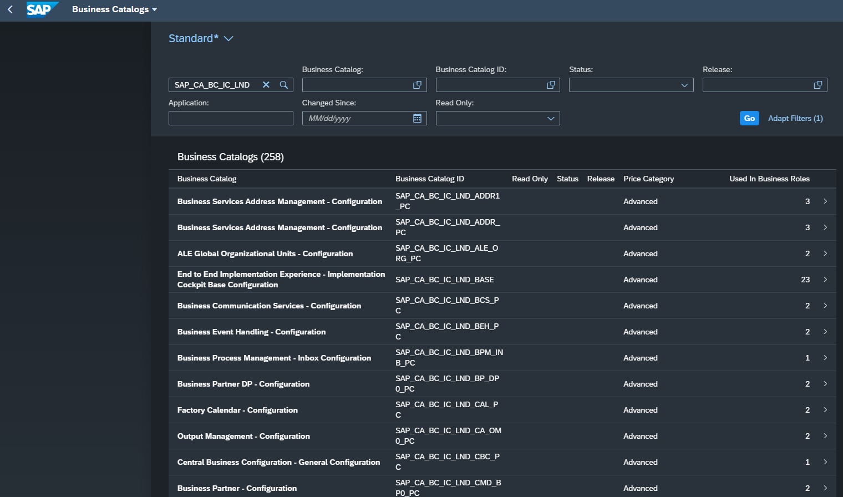Screen dimensions: 843x497
Task: Select Business Partner DP - Configuration catalog
Action: [x=243, y=384]
